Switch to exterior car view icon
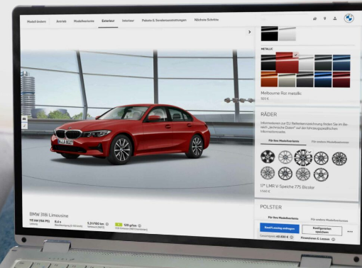This screenshot has width=362, height=268. pyautogui.click(x=24, y=118)
